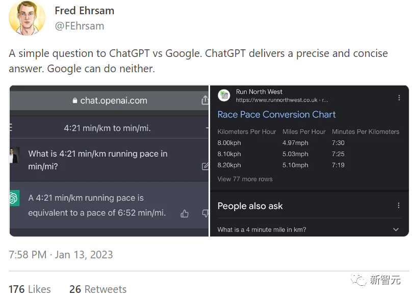Open the '176 Likes' list
The image size is (414, 298).
coord(30,288)
